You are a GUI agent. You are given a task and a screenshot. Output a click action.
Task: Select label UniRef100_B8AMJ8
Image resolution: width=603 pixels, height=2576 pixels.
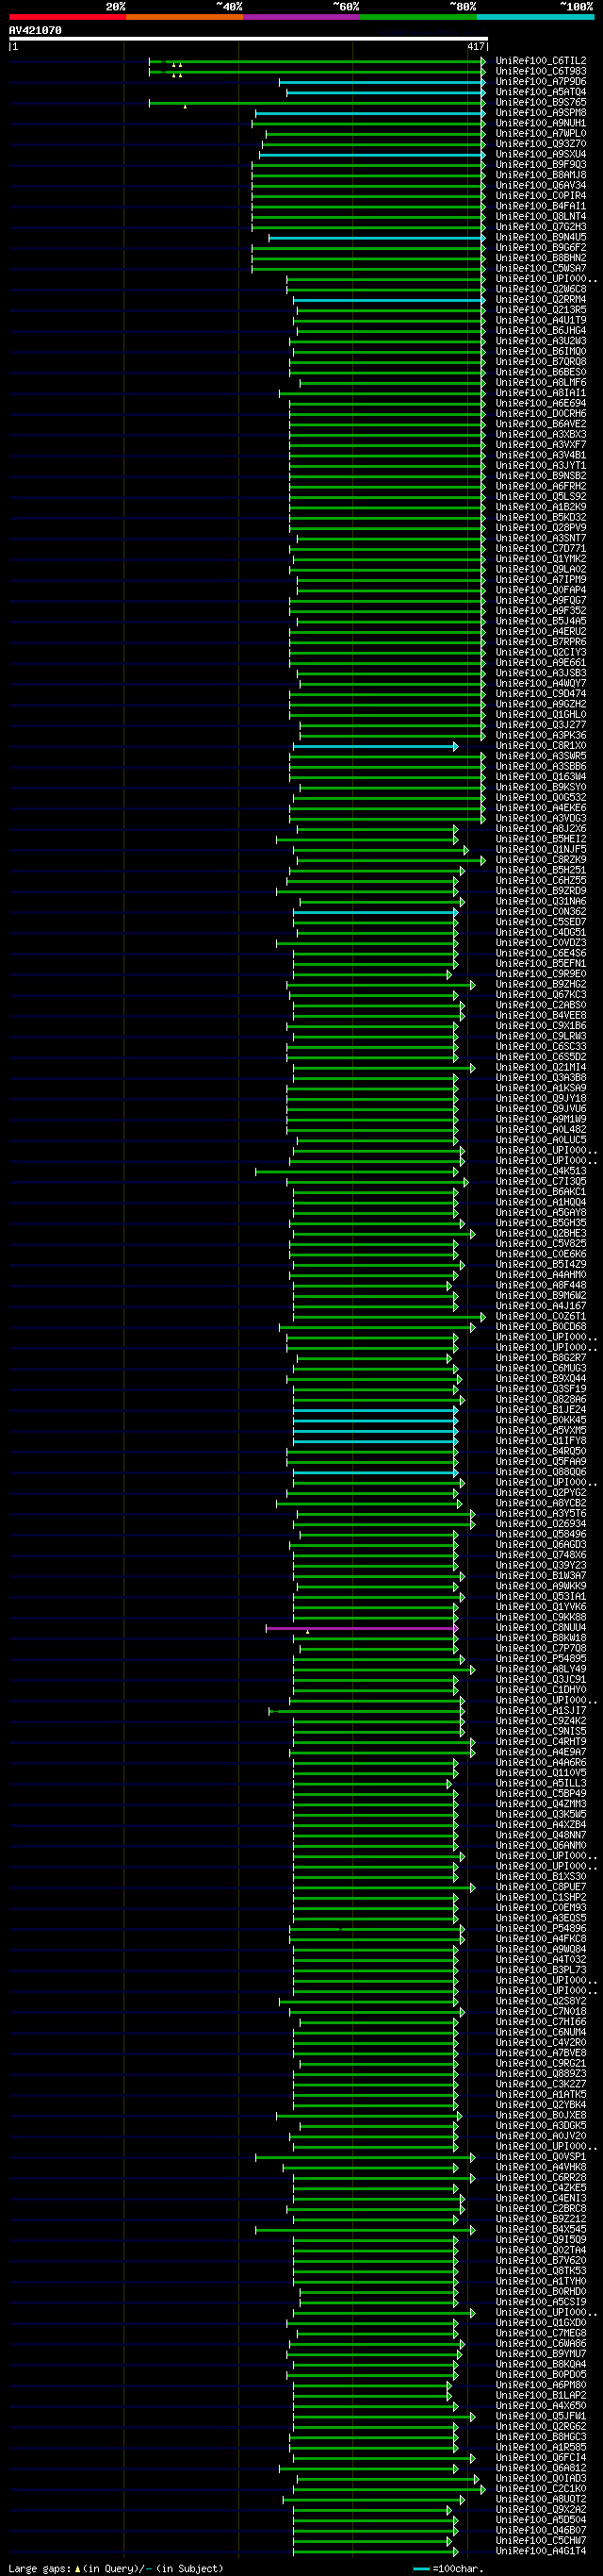pyautogui.click(x=540, y=175)
